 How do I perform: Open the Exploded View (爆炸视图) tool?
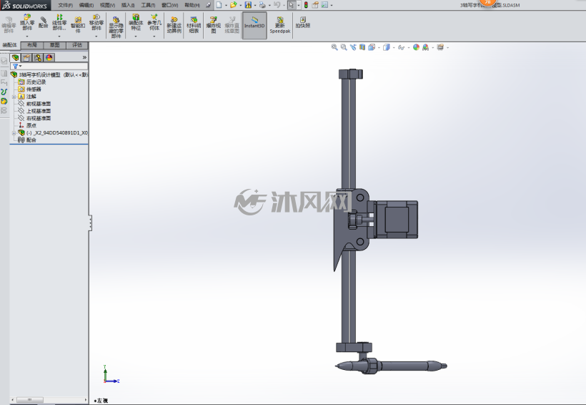click(214, 25)
